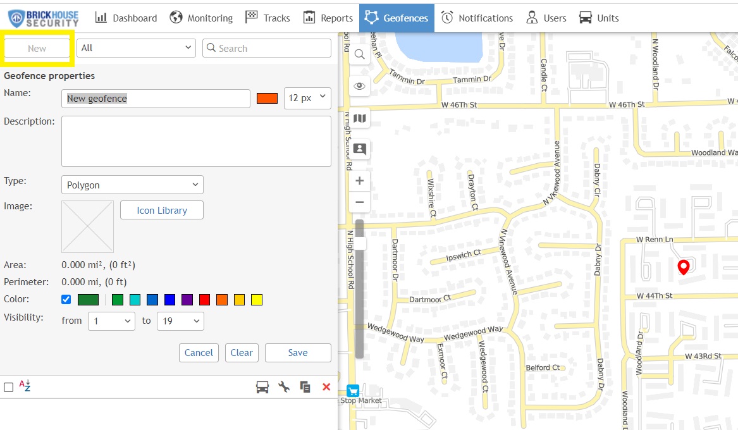This screenshot has height=430, width=738.
Task: Click the map zoom slider handle
Action: click(x=360, y=243)
